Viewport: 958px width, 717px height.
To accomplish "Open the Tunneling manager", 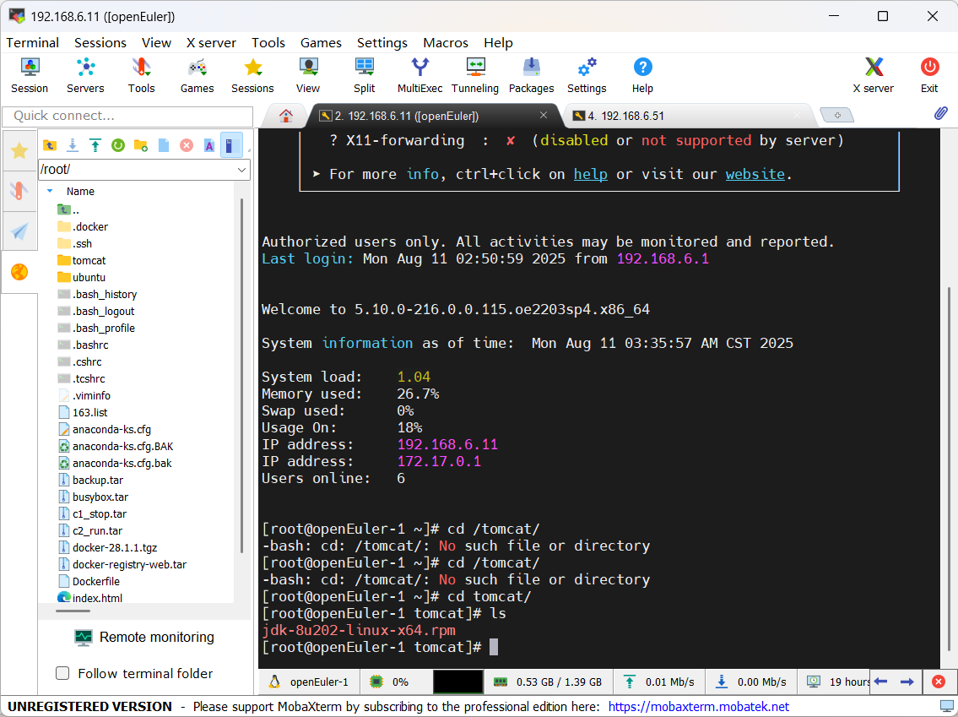I will pos(474,75).
